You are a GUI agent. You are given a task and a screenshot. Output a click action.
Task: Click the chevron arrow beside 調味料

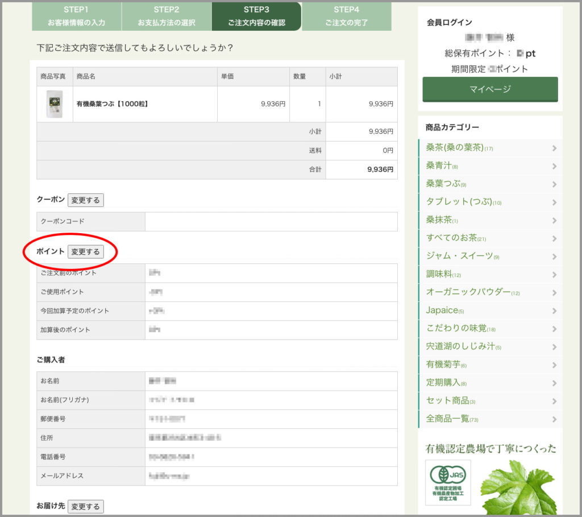[554, 275]
